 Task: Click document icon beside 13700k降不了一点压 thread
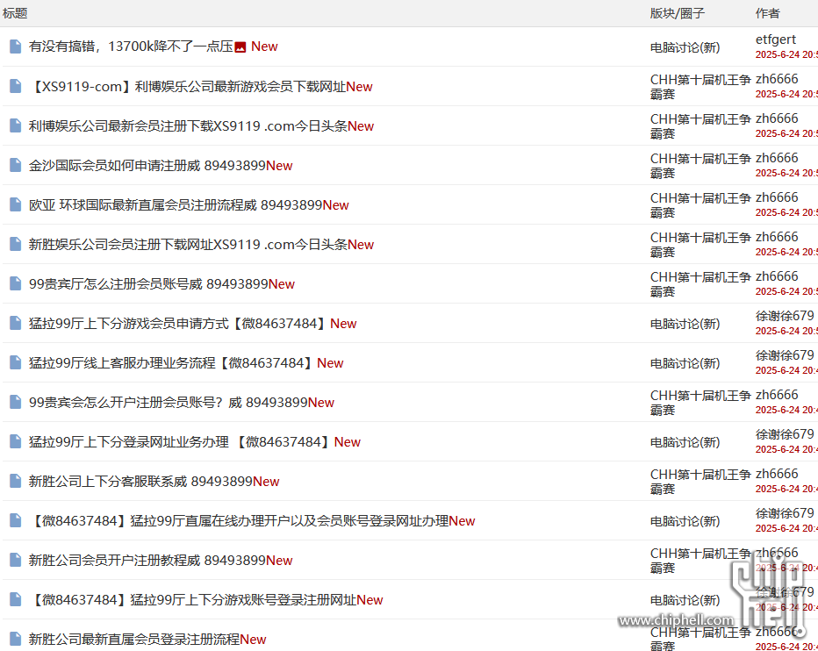coord(16,46)
